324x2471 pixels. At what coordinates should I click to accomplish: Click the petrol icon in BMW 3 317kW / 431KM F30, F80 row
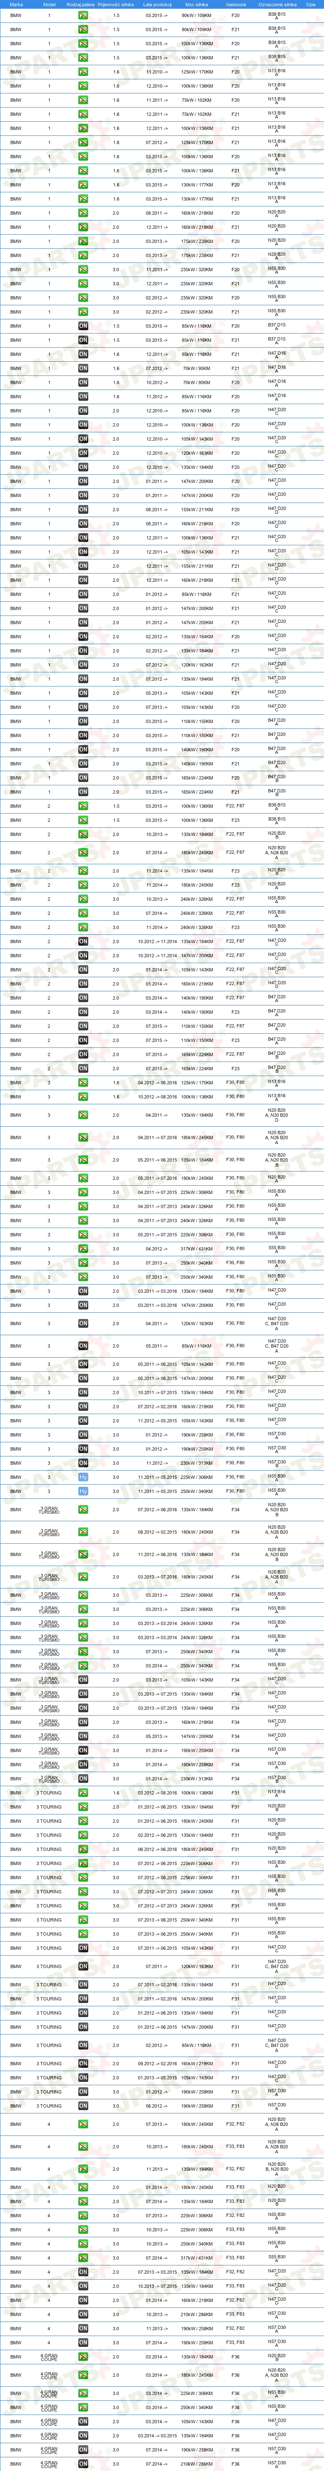83,1249
